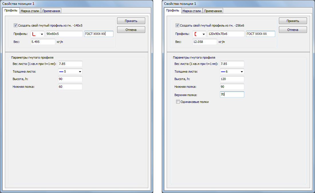Click the blue line thickness icon showing 6

click(x=223, y=71)
